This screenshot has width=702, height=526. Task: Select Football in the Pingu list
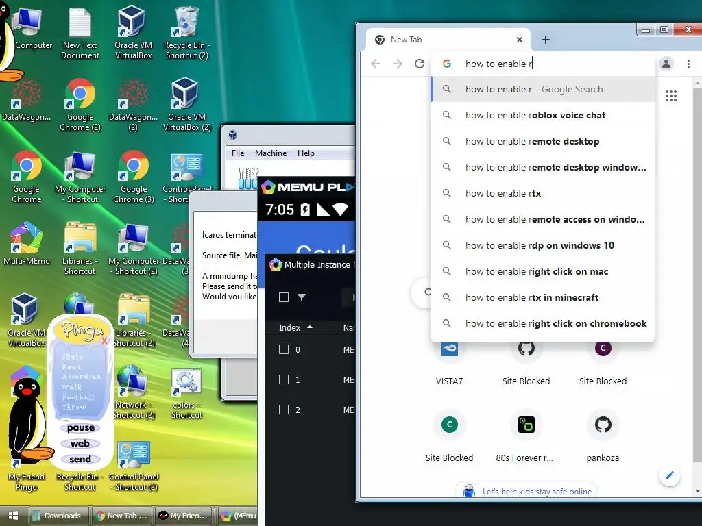(78, 397)
